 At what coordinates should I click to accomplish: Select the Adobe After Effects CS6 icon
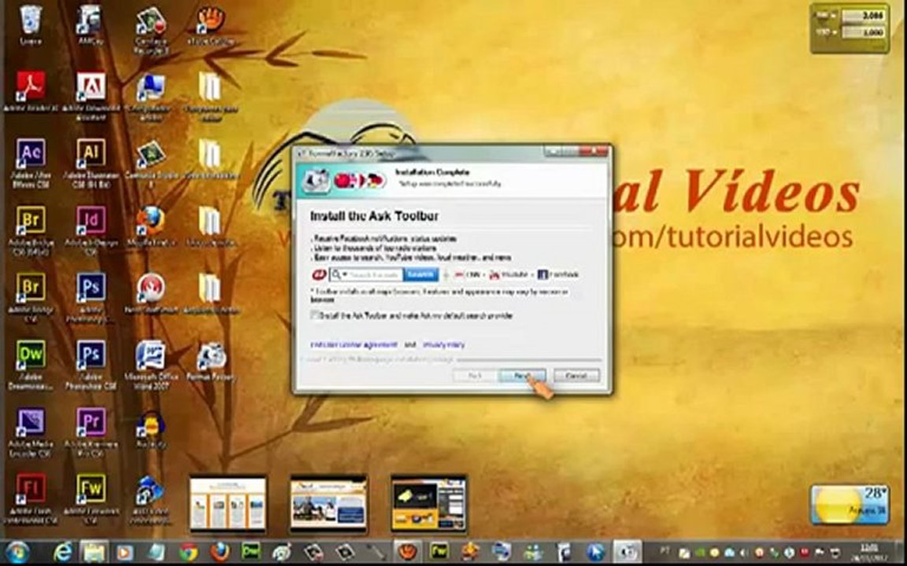coord(31,163)
